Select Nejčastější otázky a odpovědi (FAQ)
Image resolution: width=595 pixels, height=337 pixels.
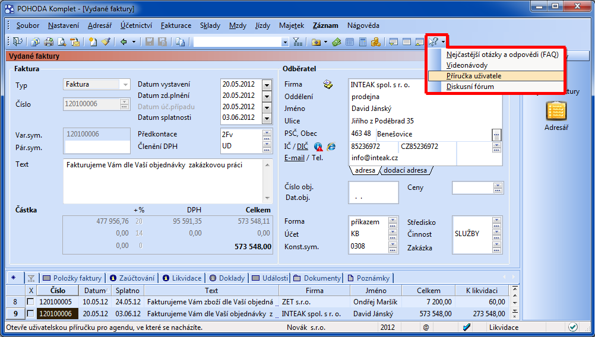click(495, 55)
